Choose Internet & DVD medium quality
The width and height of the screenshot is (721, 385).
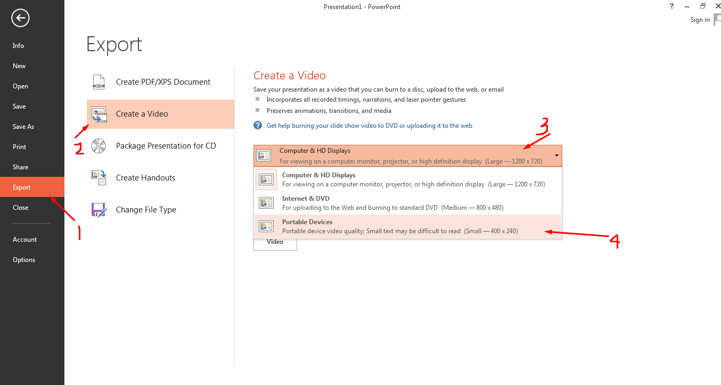click(x=408, y=203)
